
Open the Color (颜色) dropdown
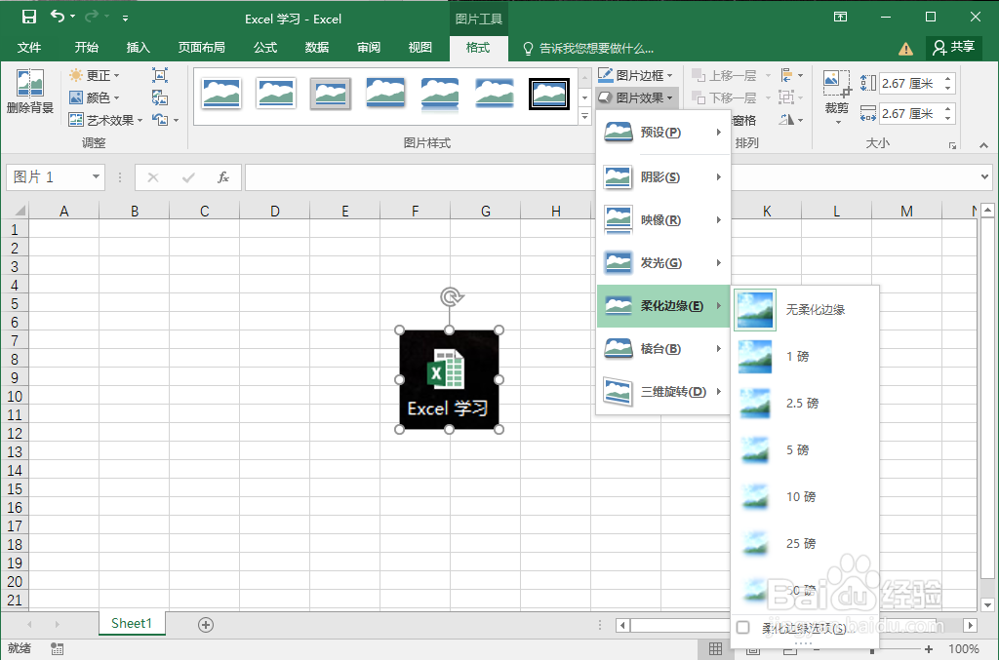pyautogui.click(x=95, y=97)
